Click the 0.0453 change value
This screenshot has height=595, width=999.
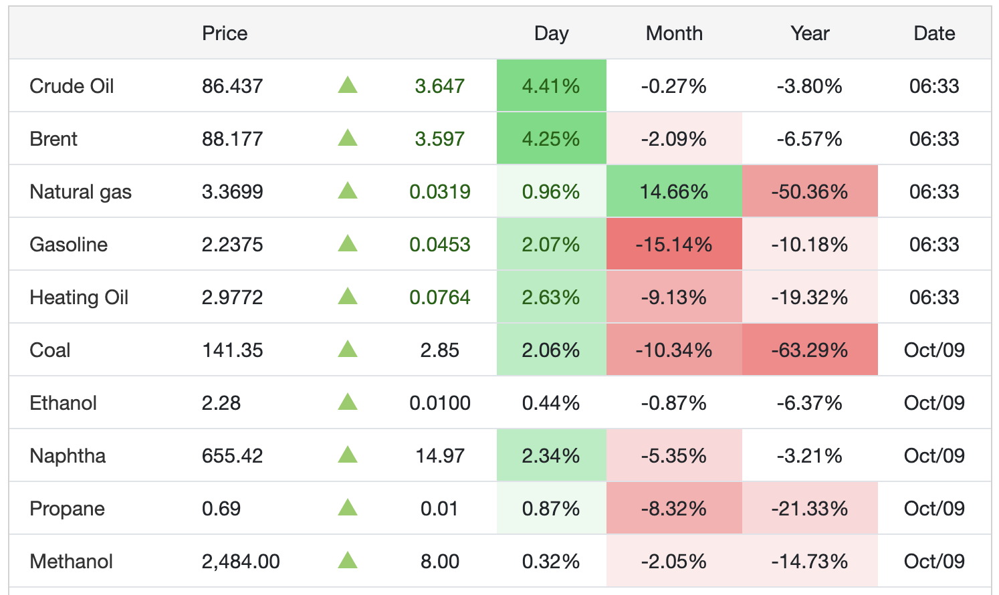[x=440, y=245]
